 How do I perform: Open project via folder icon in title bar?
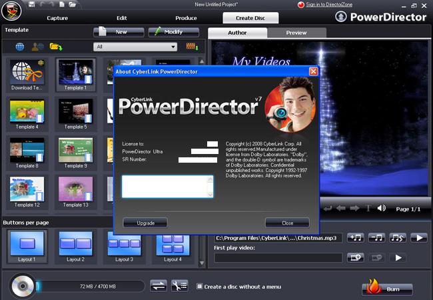[72, 4]
